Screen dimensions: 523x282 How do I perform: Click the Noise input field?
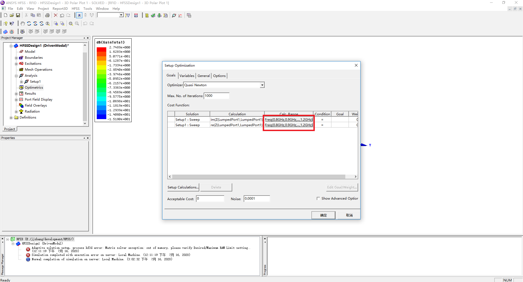click(x=257, y=199)
